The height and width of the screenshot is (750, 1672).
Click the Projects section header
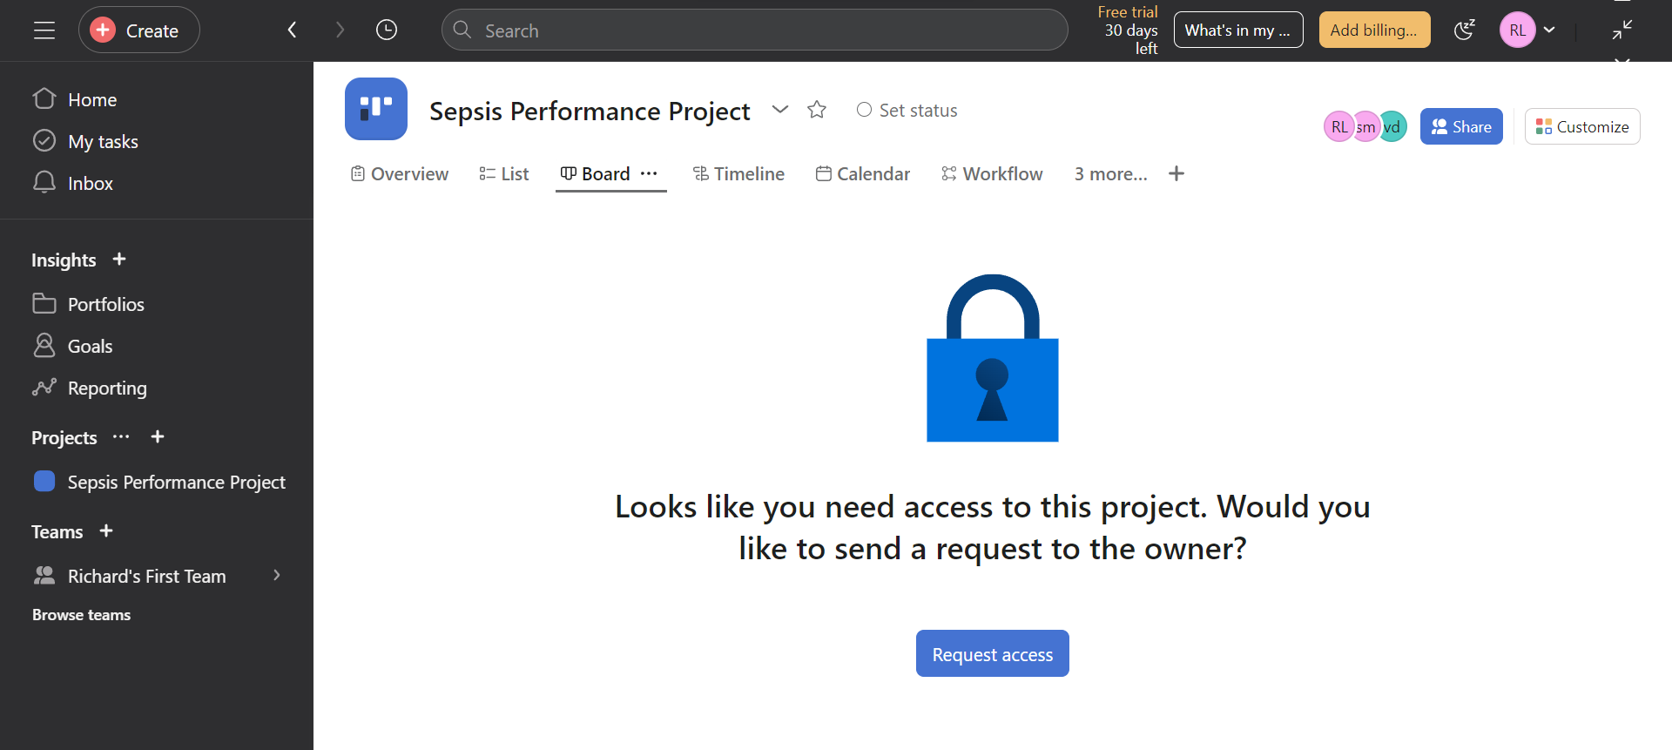click(x=64, y=437)
